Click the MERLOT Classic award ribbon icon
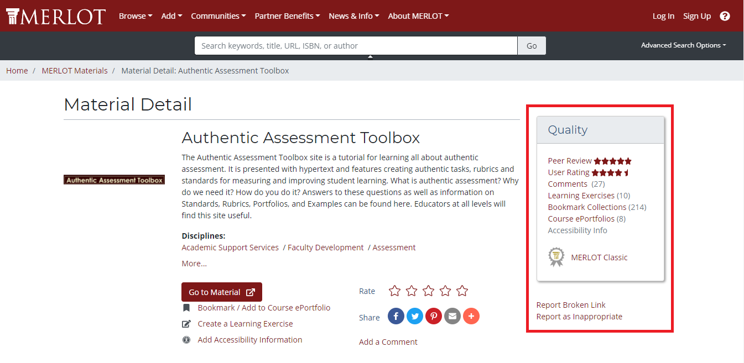744x363 pixels. pos(556,257)
